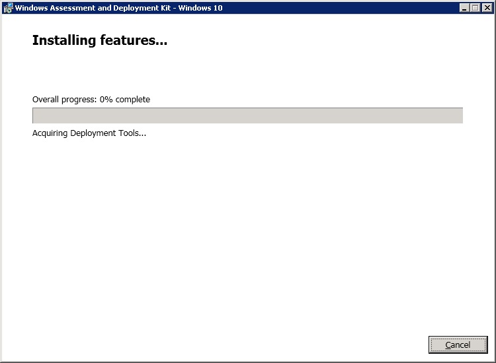Click the right end of the progress bar
Image resolution: width=496 pixels, height=363 pixels.
pyautogui.click(x=458, y=115)
